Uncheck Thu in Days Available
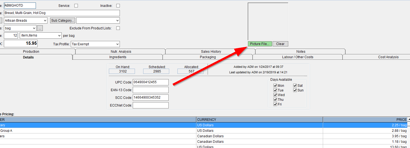The width and height of the screenshot is (410, 148). click(x=275, y=100)
